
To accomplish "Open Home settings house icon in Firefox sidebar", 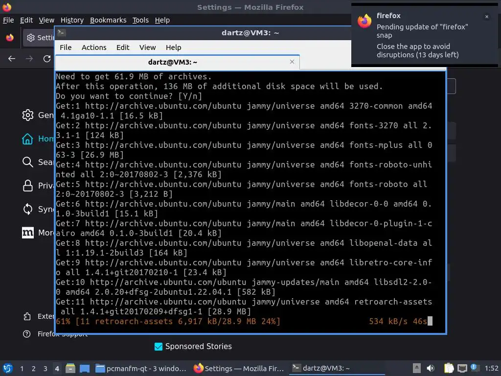I will click(27, 139).
